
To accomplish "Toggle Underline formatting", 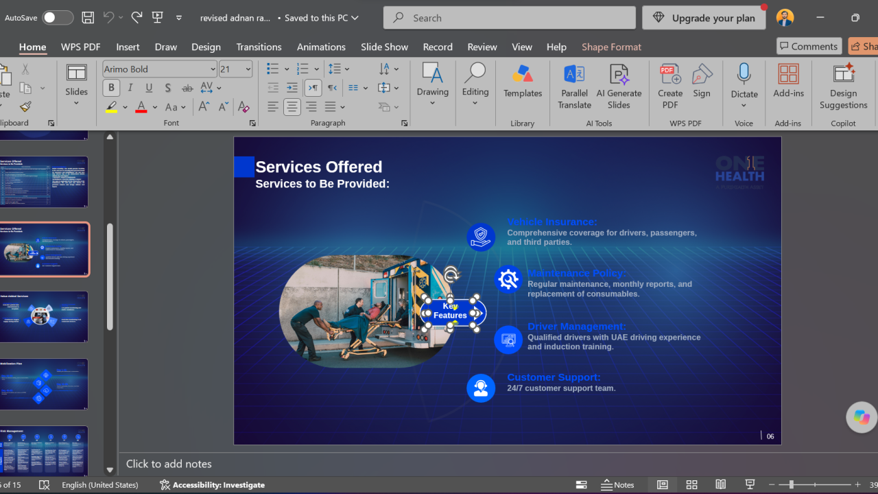I will click(x=149, y=88).
